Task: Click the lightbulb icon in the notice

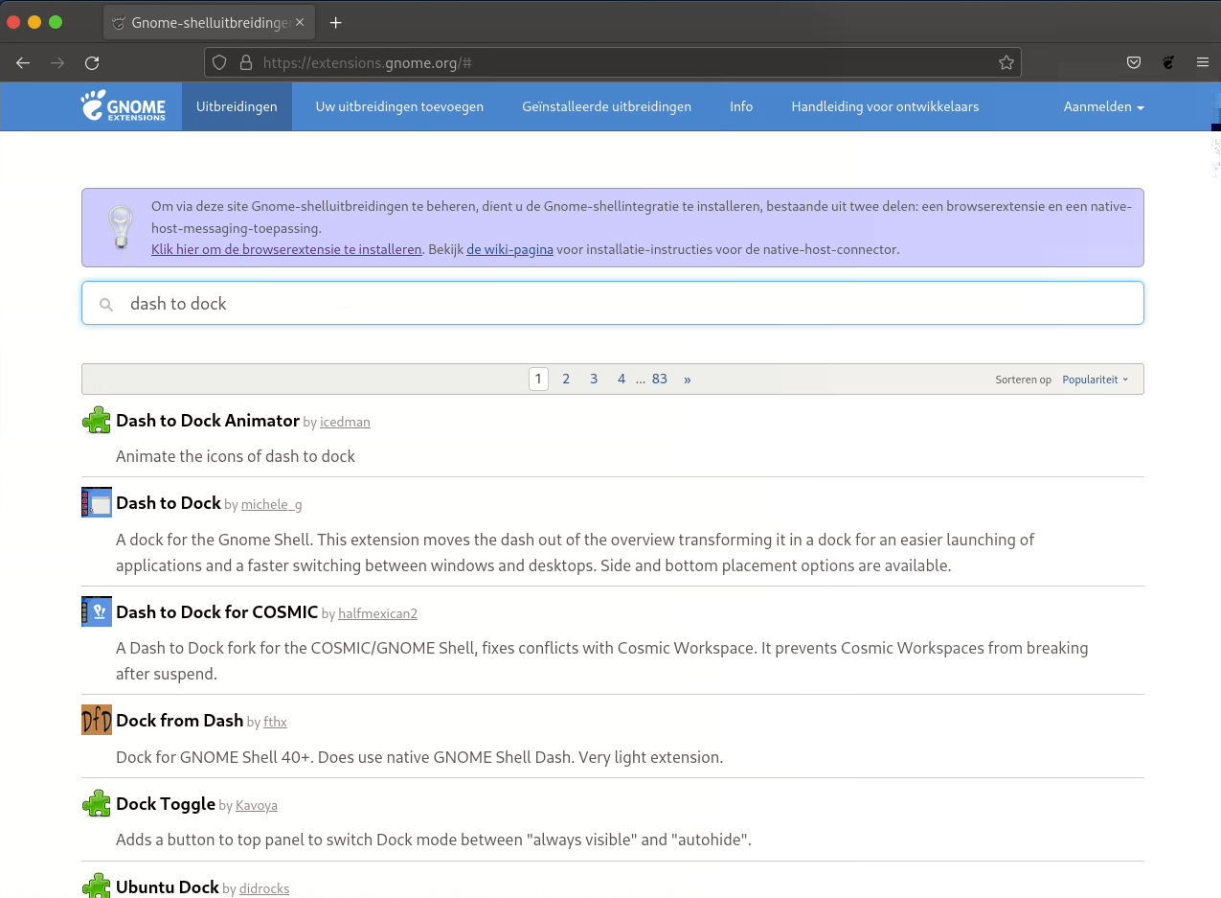Action: coord(122,227)
